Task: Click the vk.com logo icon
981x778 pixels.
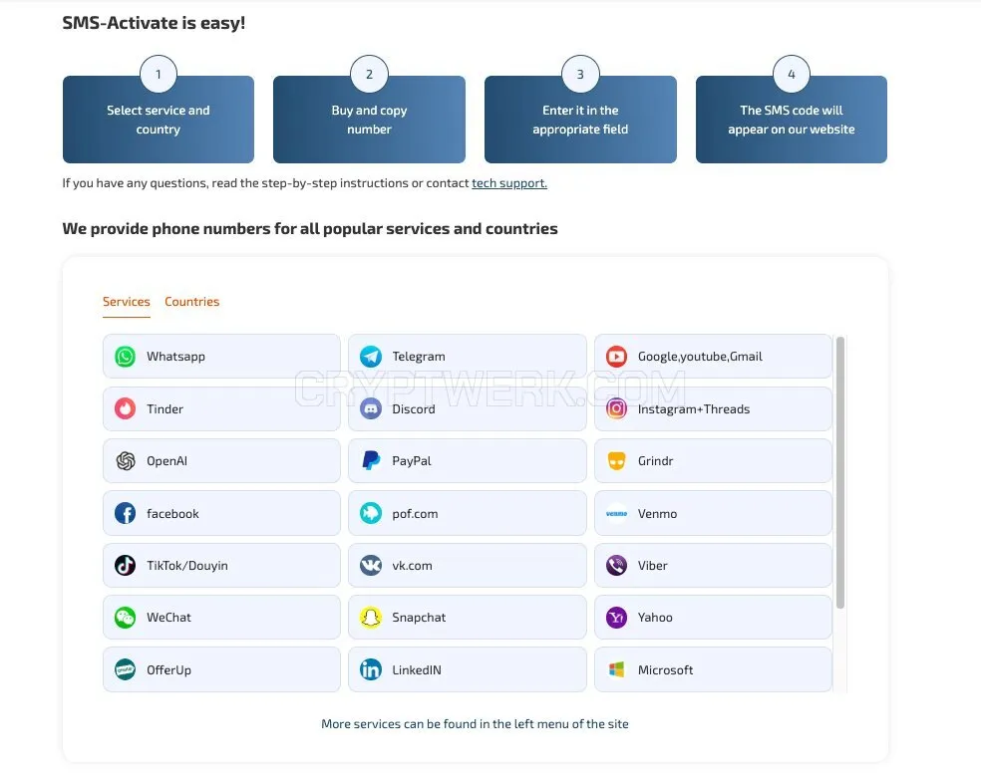Action: point(371,566)
